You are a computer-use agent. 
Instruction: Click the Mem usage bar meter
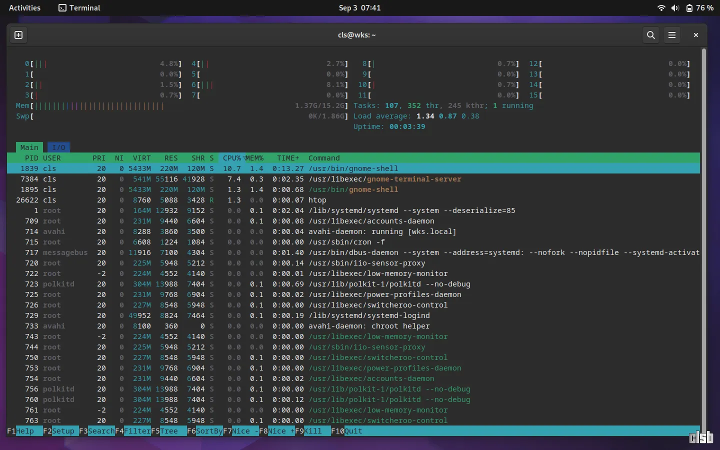(x=182, y=105)
